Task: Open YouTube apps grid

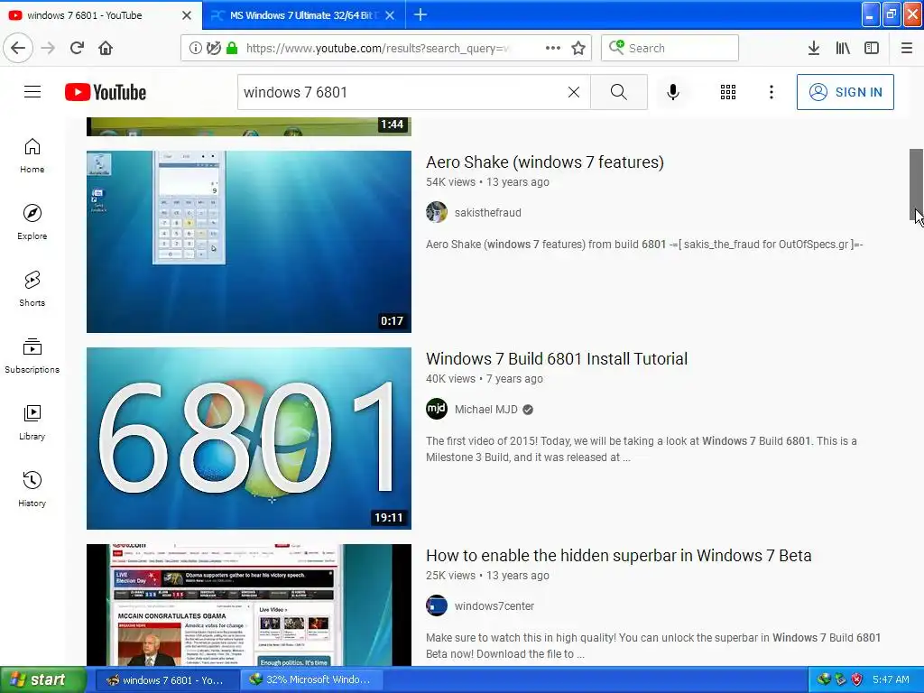Action: coord(728,92)
